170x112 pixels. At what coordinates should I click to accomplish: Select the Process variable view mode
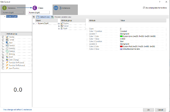tap(61, 17)
